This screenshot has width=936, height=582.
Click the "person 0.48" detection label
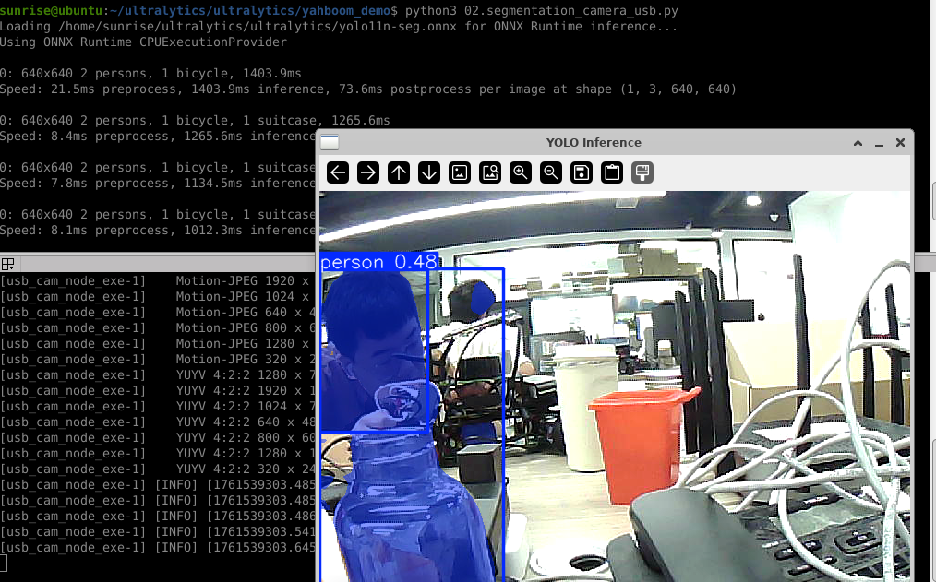(379, 262)
